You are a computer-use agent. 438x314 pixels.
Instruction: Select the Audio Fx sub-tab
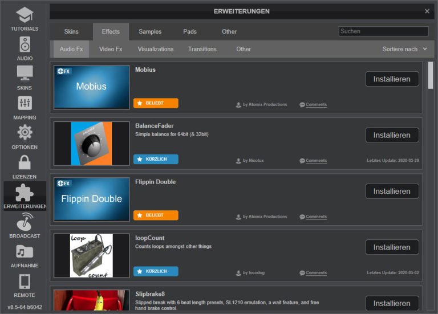[x=71, y=49]
